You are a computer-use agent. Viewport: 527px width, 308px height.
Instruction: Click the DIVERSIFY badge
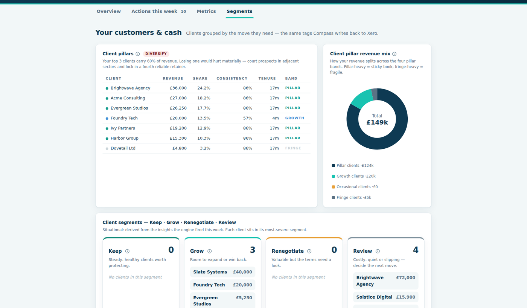156,54
